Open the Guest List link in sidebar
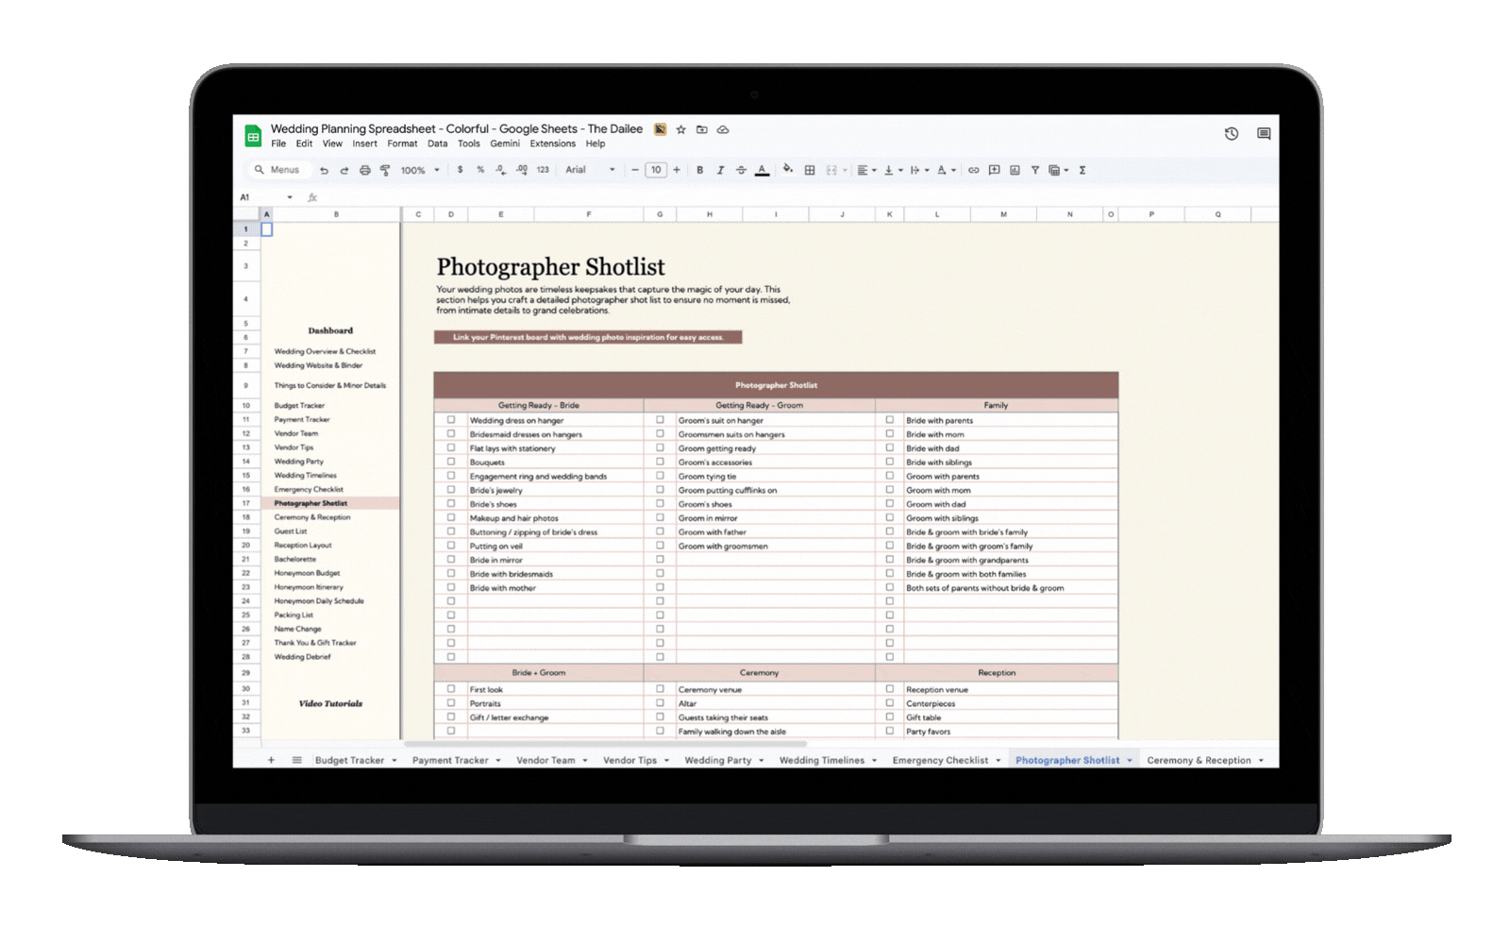Screen dimensions: 1510x944 pyautogui.click(x=291, y=531)
